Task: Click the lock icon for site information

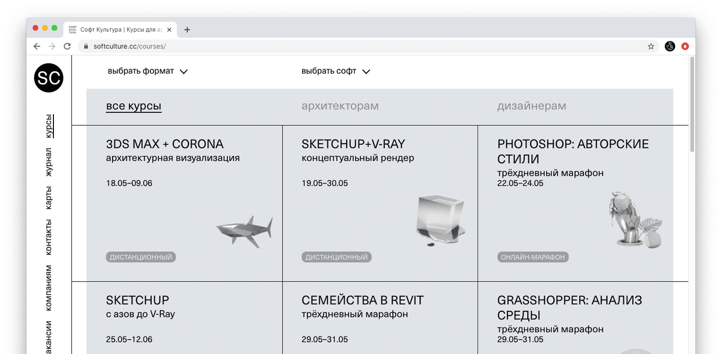Action: pyautogui.click(x=87, y=46)
